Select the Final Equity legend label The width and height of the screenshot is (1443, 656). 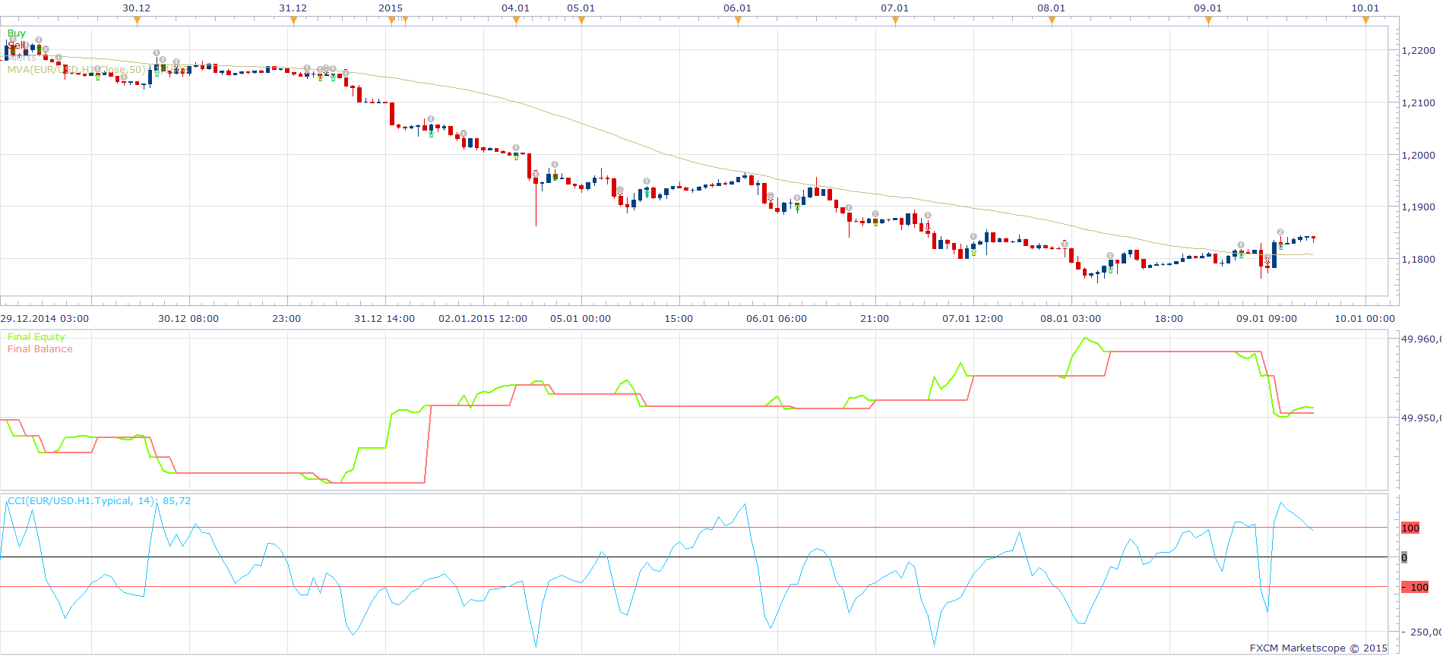(36, 337)
